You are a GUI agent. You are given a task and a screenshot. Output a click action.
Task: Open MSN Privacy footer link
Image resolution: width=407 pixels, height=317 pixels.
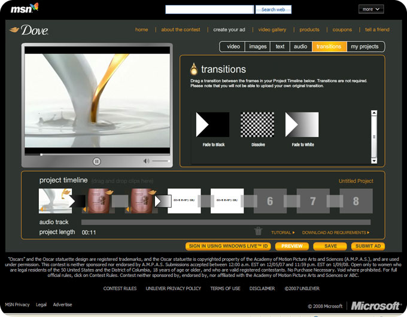17,304
